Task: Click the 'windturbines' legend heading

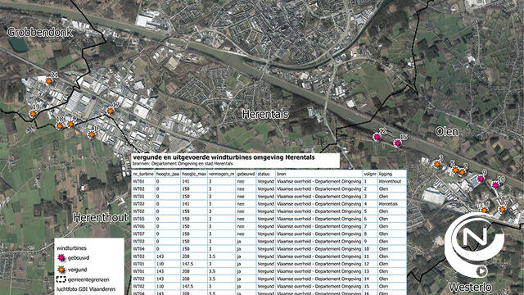Action: 71,248
